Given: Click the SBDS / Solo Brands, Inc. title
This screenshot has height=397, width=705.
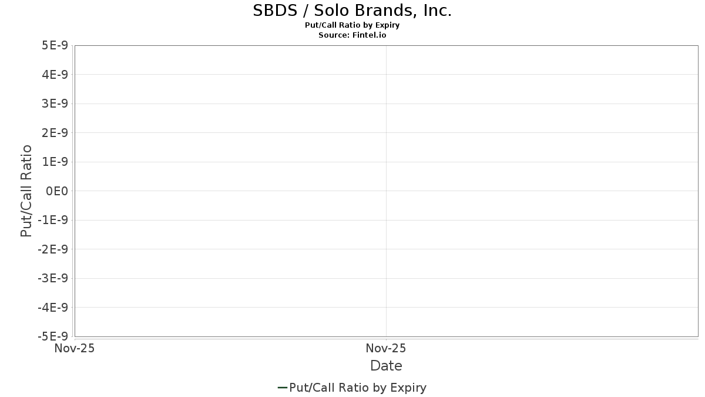Looking at the screenshot, I should (352, 11).
